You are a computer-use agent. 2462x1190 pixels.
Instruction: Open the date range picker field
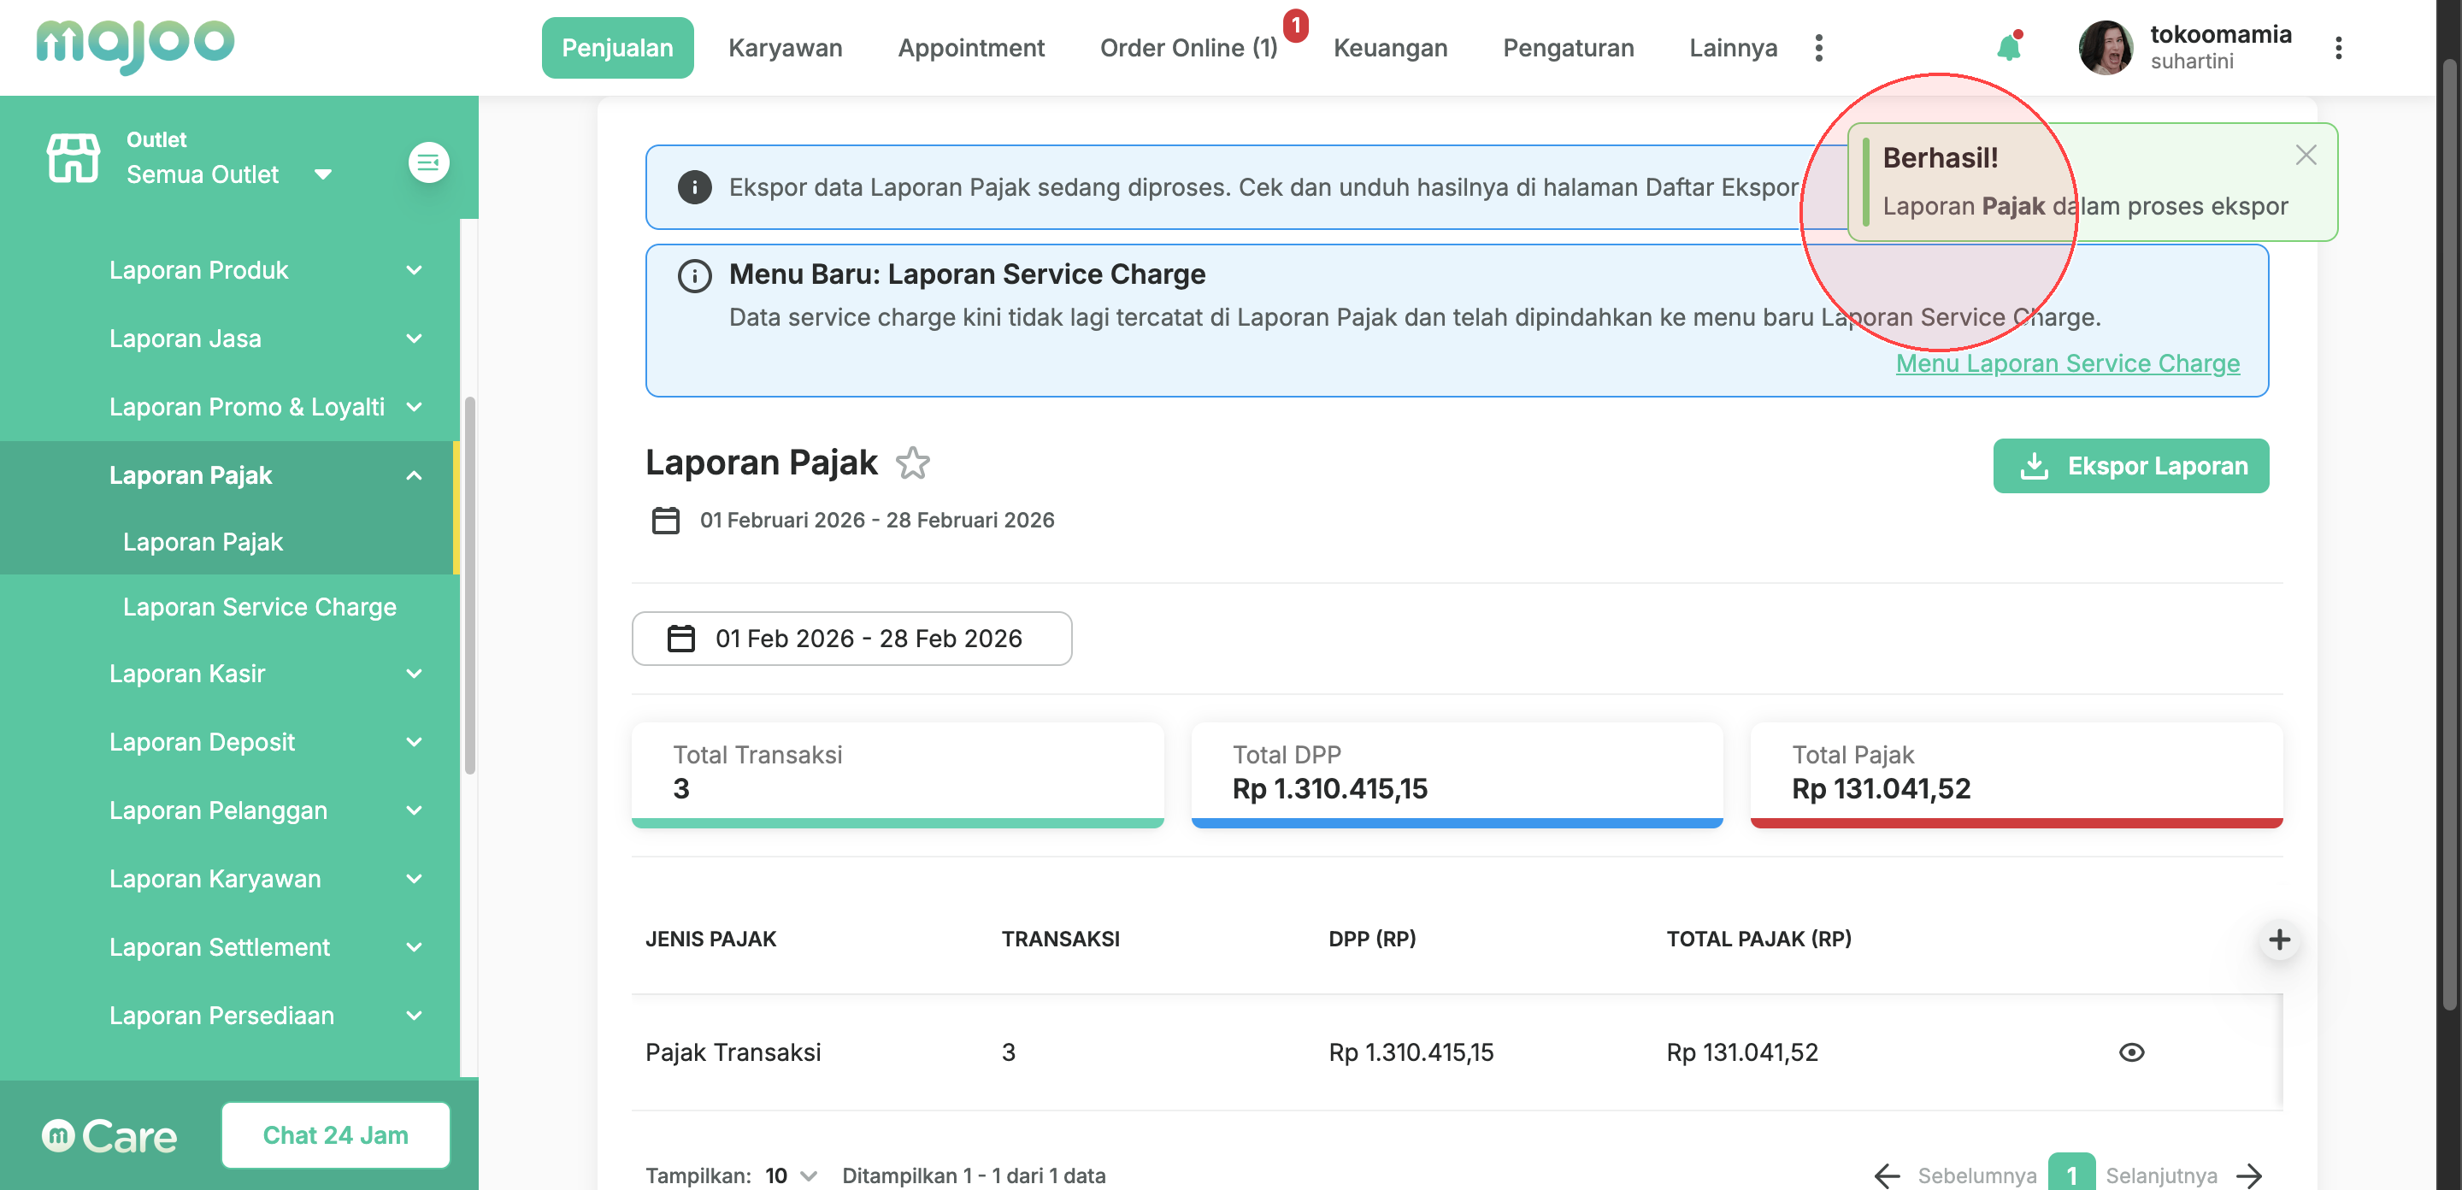pyautogui.click(x=851, y=639)
